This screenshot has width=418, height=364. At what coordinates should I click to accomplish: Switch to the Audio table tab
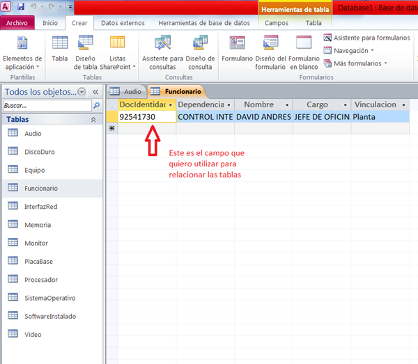[126, 91]
